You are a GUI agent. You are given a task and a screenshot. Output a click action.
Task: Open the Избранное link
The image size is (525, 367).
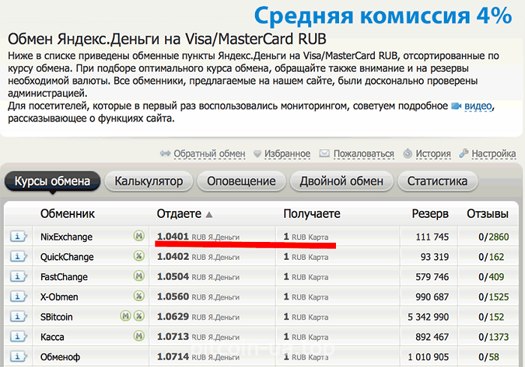click(x=287, y=154)
